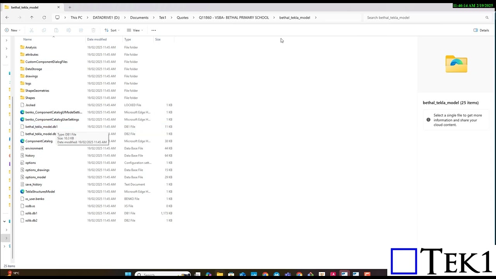Select the environment file name
The width and height of the screenshot is (496, 279).
(x=34, y=148)
